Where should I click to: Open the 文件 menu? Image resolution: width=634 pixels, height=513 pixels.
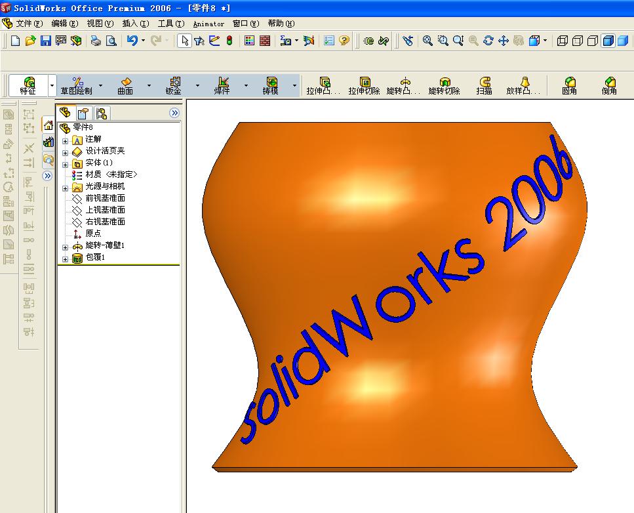[29, 24]
